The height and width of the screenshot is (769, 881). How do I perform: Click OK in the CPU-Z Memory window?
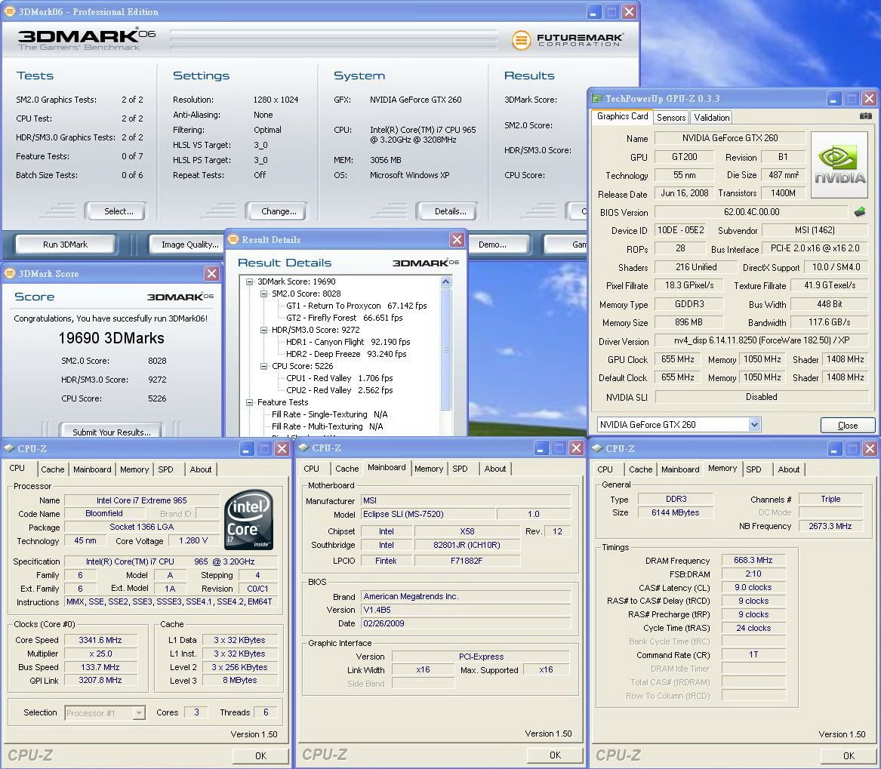click(x=849, y=756)
